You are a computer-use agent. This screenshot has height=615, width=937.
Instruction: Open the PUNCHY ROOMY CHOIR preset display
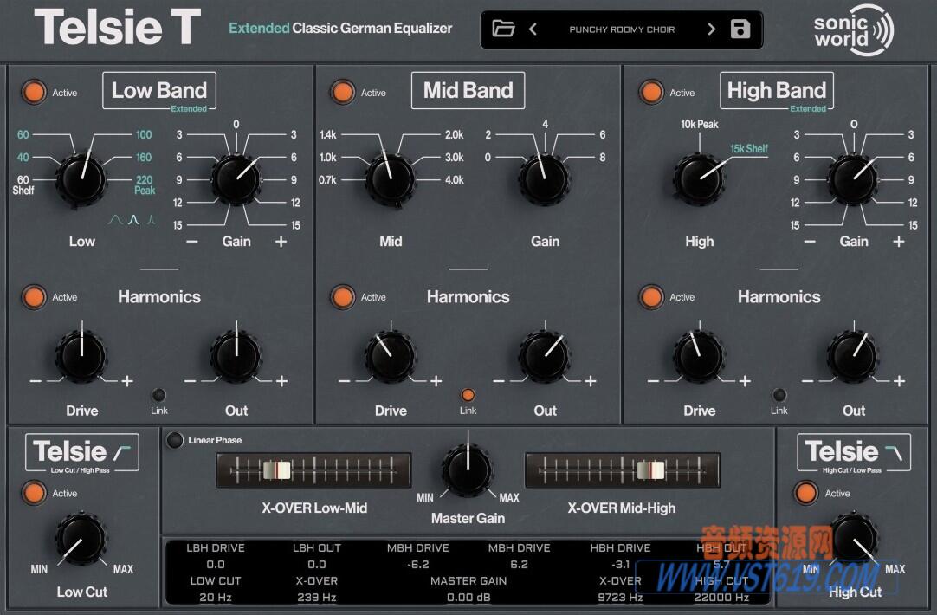point(622,29)
